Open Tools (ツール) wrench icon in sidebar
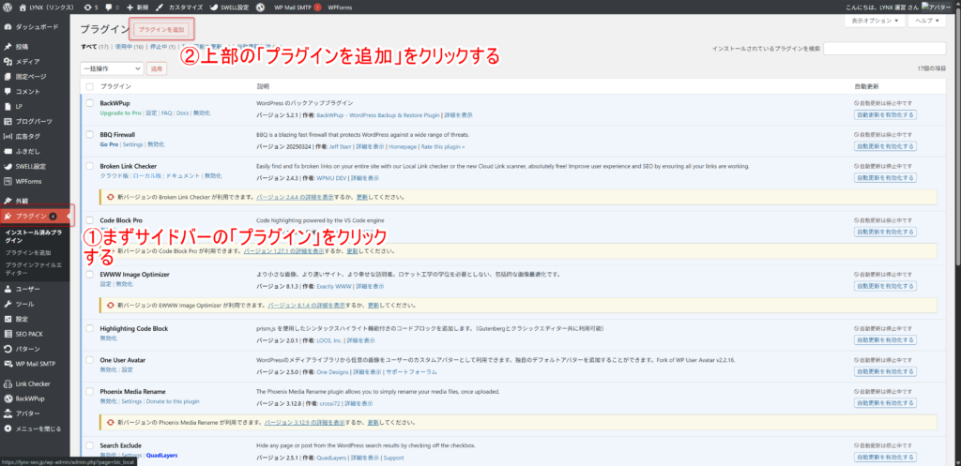This screenshot has height=466, width=961. 8,304
